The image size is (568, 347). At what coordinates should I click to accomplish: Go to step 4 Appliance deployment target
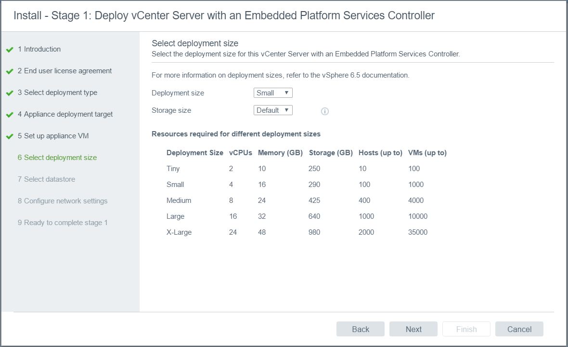pyautogui.click(x=65, y=114)
